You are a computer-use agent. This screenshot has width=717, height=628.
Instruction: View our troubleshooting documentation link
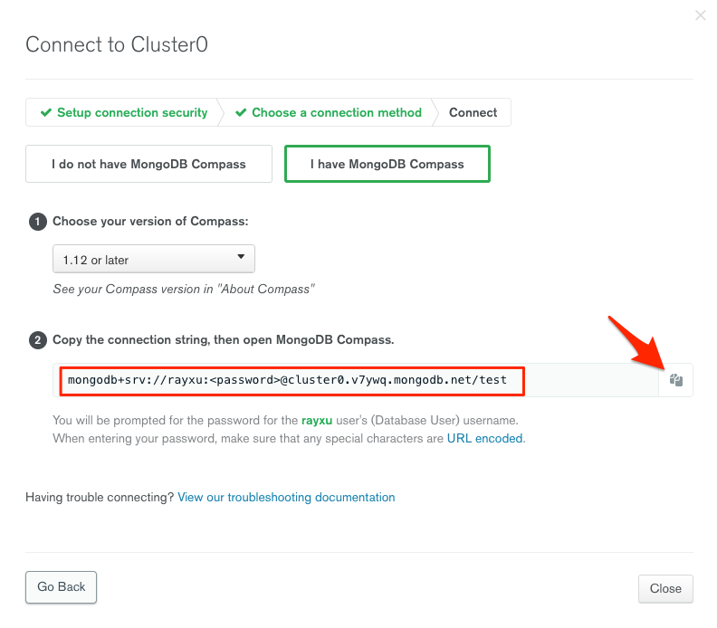coord(286,497)
